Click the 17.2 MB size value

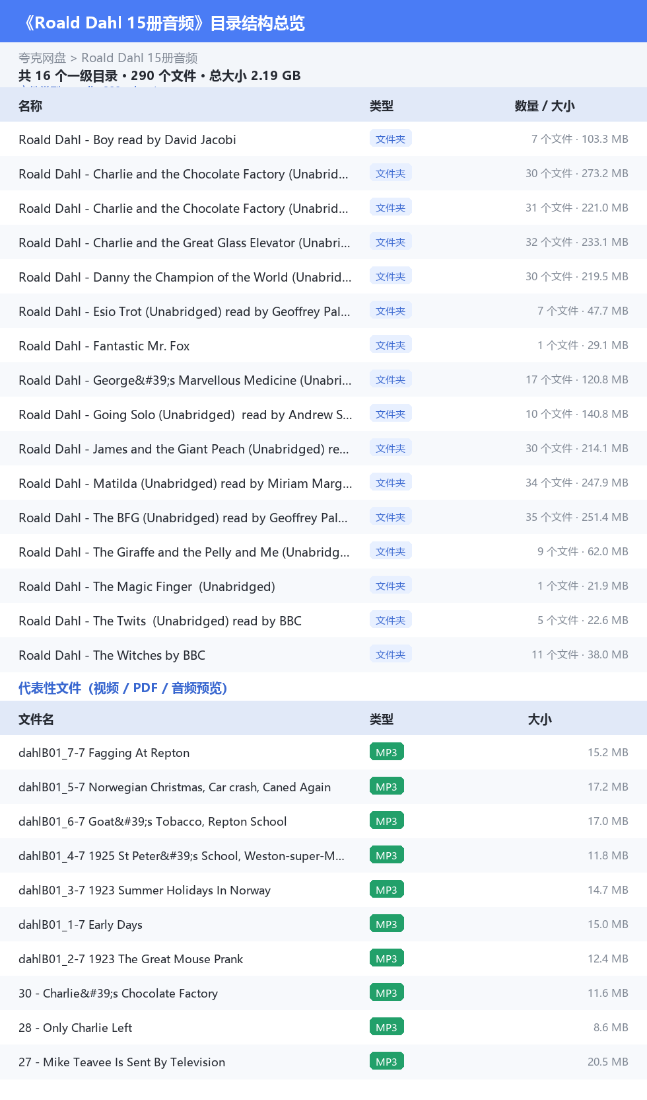pyautogui.click(x=608, y=787)
